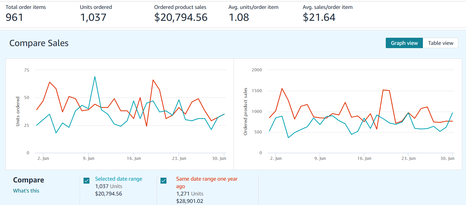
Task: Open the What's this link
Action: (x=26, y=190)
